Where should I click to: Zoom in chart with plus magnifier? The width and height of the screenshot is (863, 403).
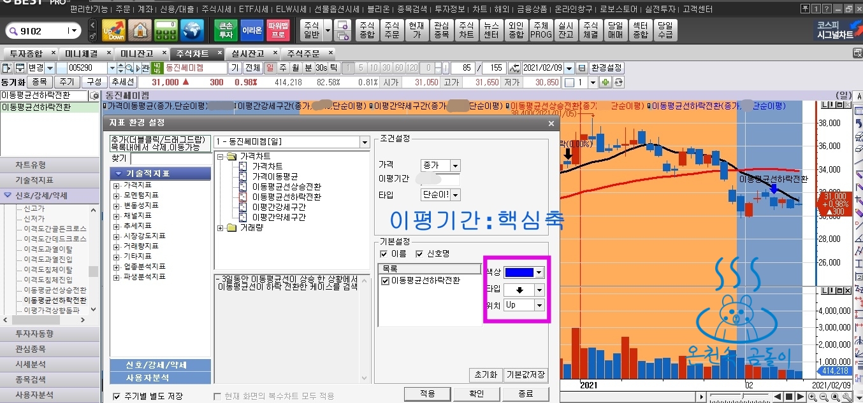tap(812, 397)
